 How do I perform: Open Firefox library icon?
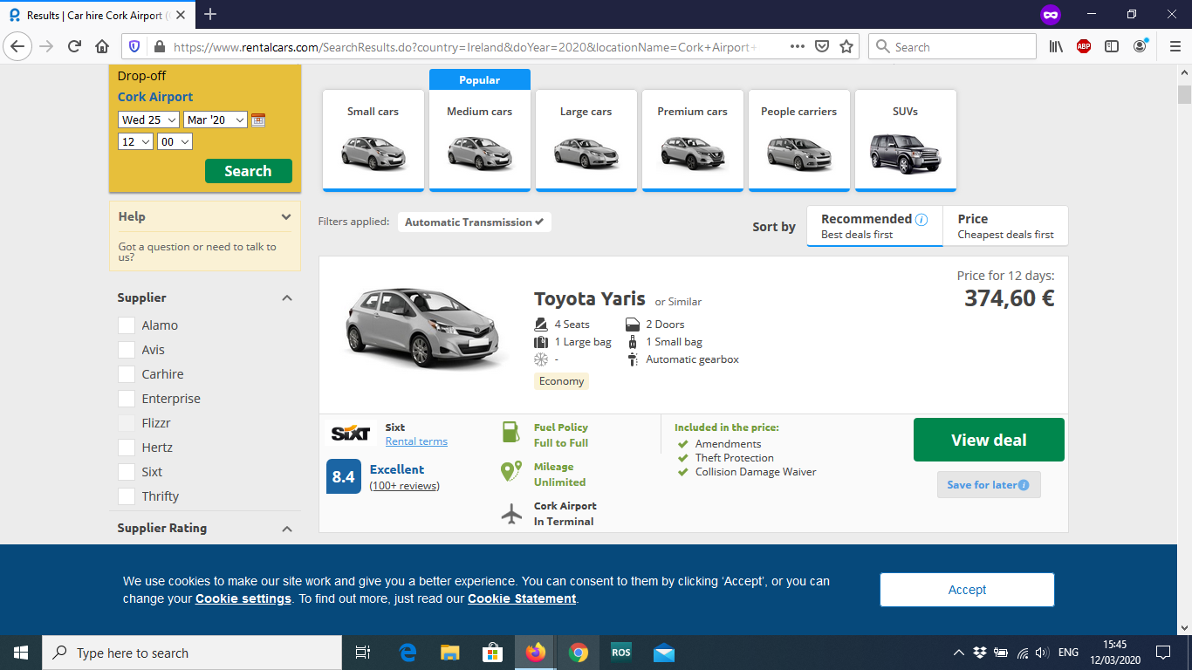coord(1056,47)
